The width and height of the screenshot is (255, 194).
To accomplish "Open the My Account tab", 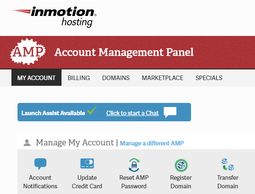I will pyautogui.click(x=36, y=78).
